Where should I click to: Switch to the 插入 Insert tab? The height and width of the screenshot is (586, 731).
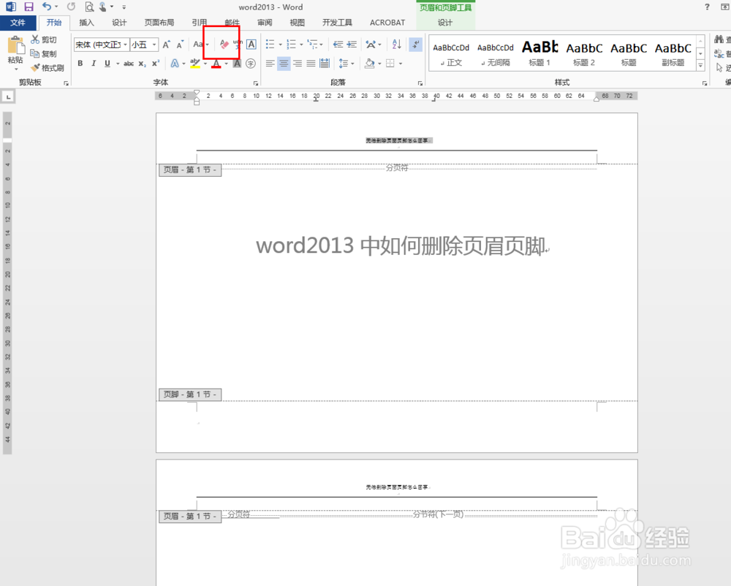click(87, 23)
